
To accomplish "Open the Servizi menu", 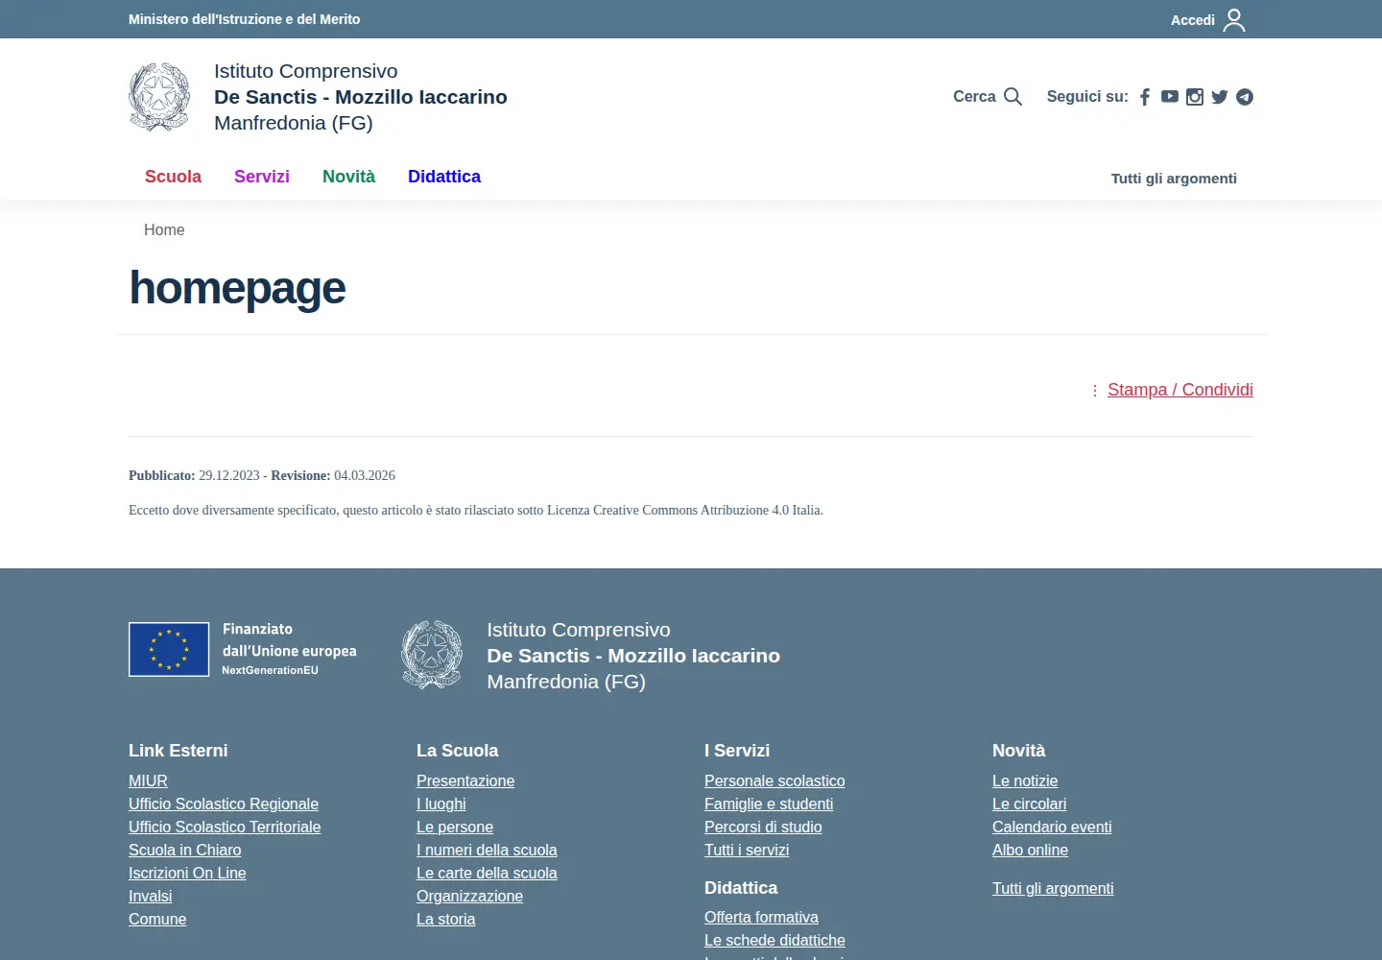I will pyautogui.click(x=262, y=177).
